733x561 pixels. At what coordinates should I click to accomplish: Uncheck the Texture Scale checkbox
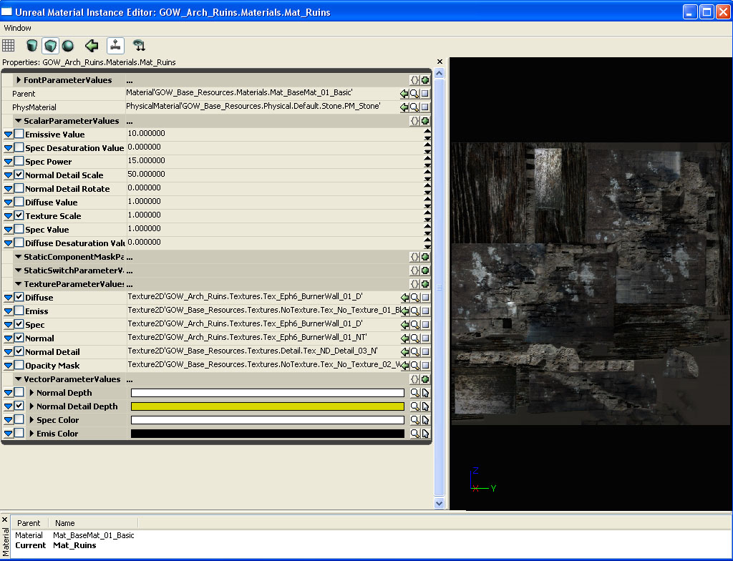[x=19, y=215]
